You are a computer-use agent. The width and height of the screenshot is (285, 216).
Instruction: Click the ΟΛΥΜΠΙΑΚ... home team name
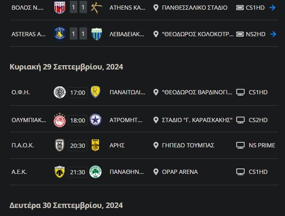29,120
